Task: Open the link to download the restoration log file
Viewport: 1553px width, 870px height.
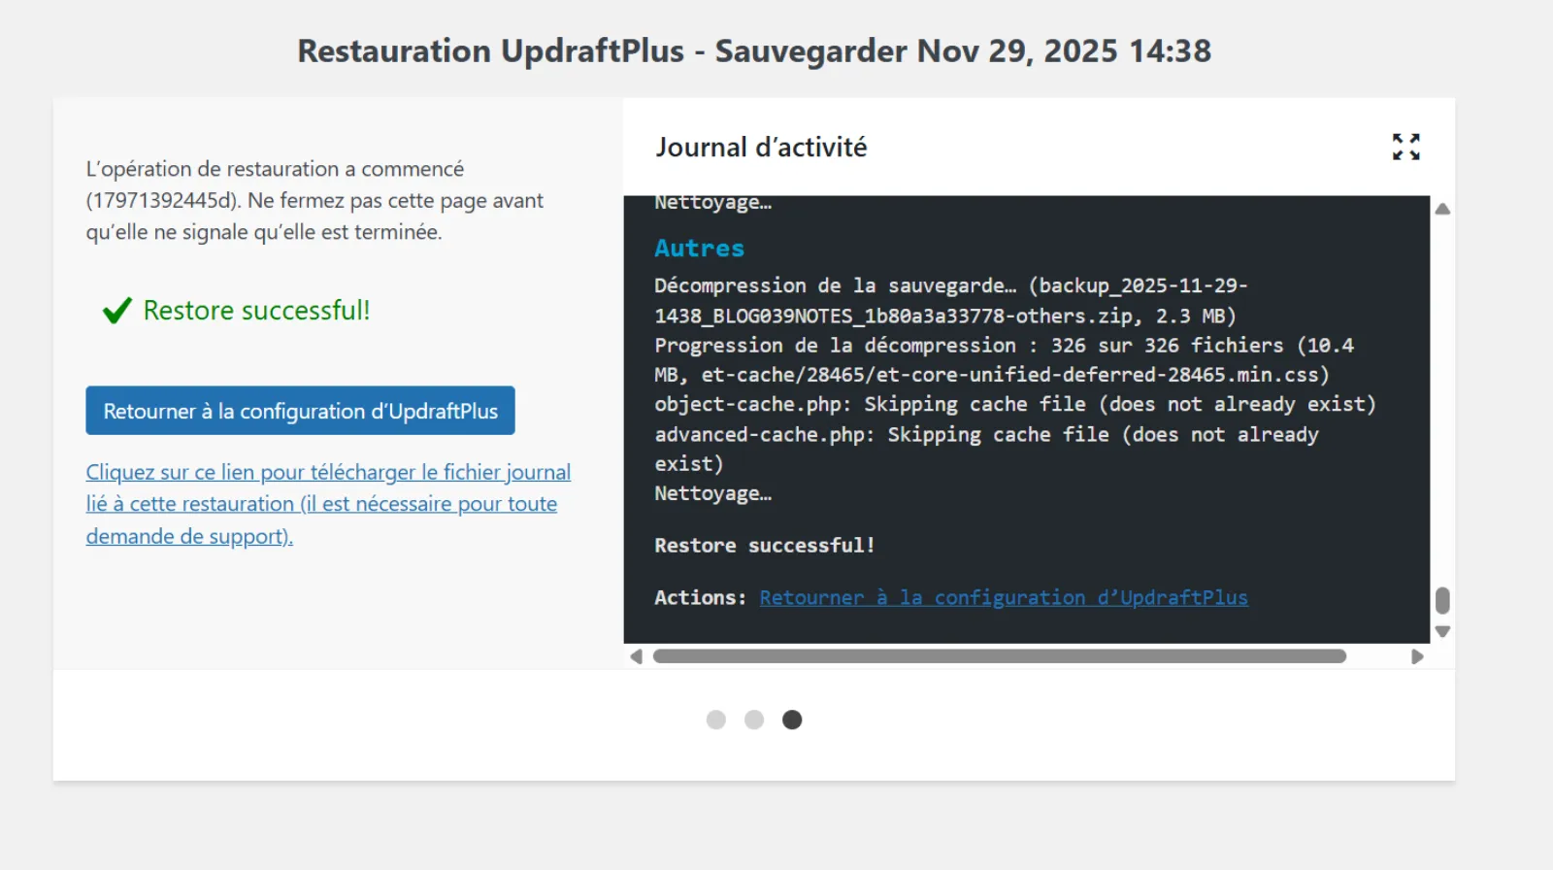Action: (x=327, y=503)
